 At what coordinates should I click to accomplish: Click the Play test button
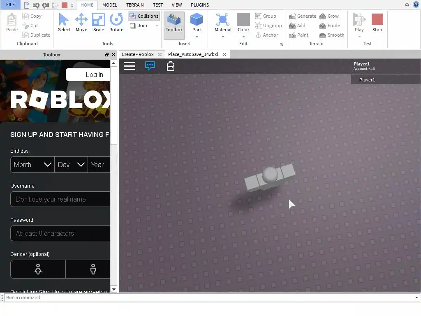click(x=359, y=23)
